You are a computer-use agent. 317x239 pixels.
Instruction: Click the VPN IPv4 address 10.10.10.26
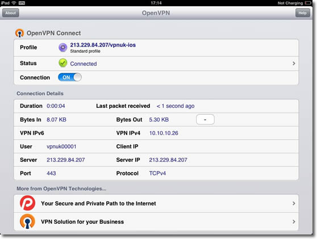point(164,133)
